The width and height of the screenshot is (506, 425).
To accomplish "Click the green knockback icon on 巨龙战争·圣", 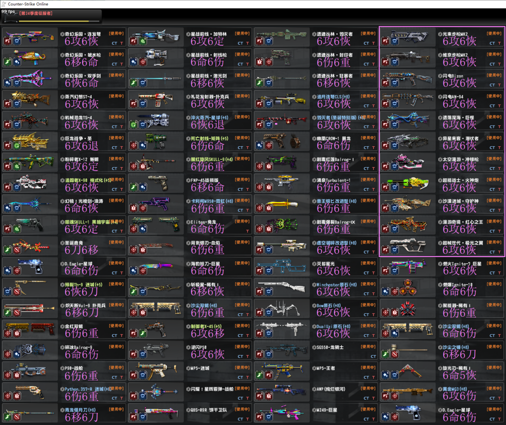I will coord(17,146).
